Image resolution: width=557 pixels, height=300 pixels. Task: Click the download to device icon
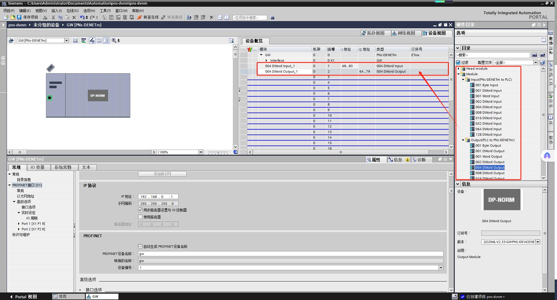pyautogui.click(x=111, y=17)
